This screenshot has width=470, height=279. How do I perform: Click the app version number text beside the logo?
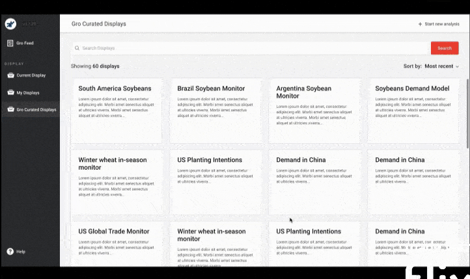click(29, 24)
